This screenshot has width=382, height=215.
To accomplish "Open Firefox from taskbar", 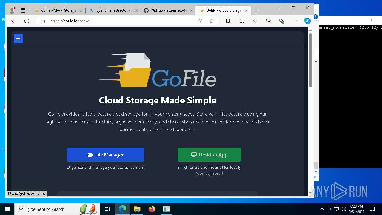I will pyautogui.click(x=152, y=209).
